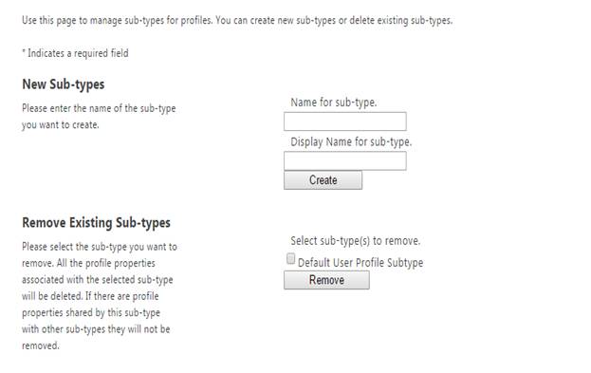Click the Remove button
The height and width of the screenshot is (373, 591).
(x=326, y=280)
